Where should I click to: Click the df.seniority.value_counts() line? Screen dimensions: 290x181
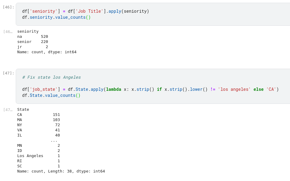pos(56,17)
